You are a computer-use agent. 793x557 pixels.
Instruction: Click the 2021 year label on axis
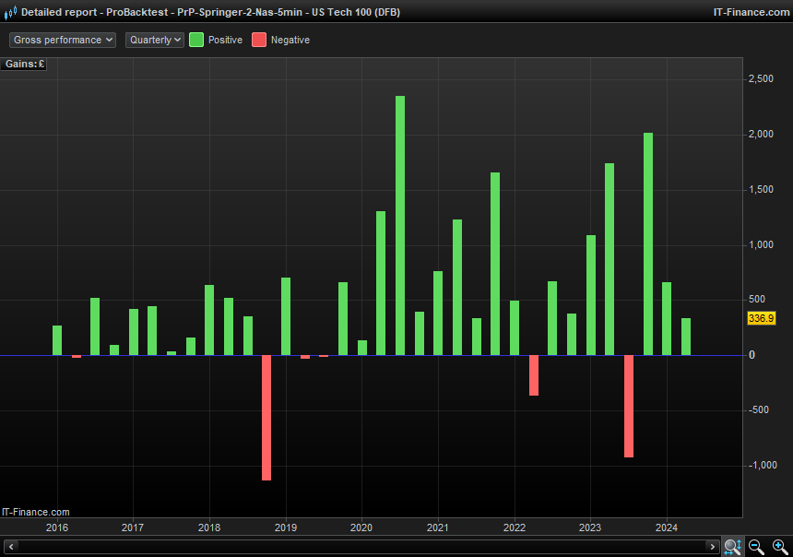[438, 528]
